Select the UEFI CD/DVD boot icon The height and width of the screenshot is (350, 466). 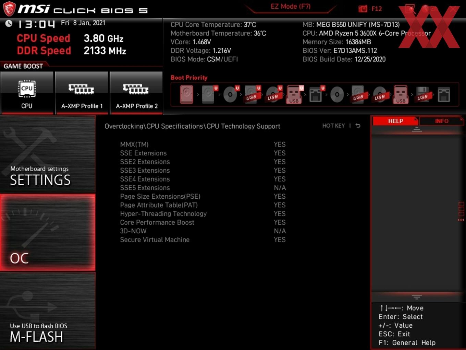pyautogui.click(x=230, y=94)
